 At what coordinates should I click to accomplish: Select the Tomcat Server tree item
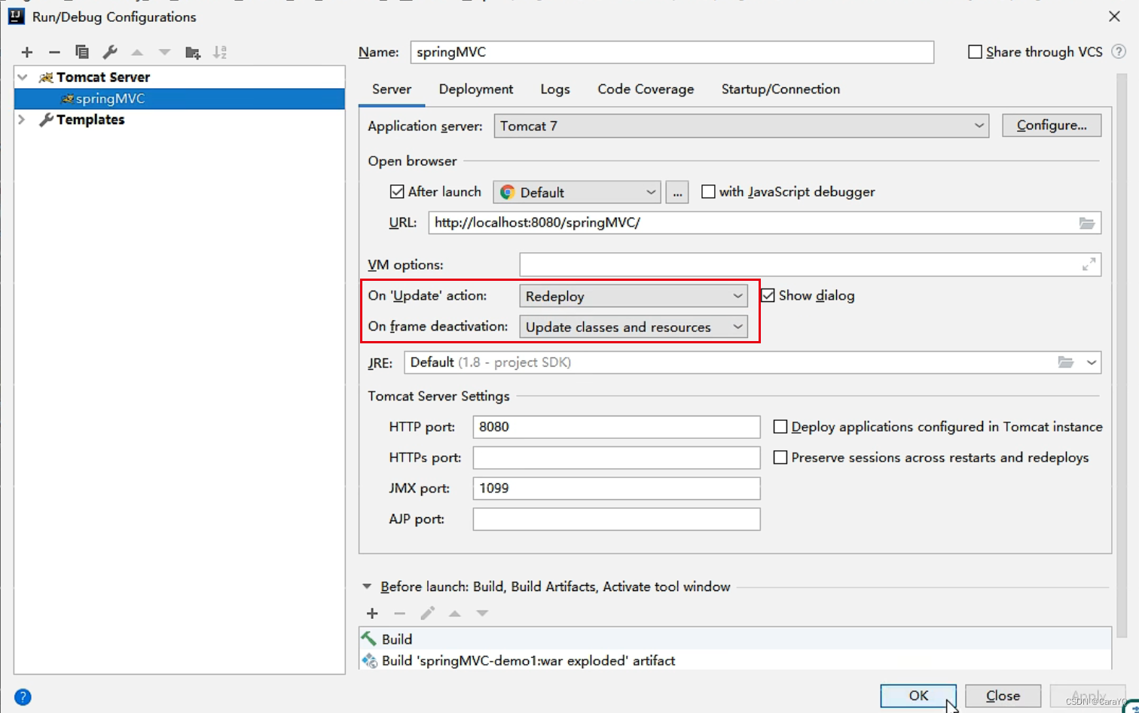103,77
